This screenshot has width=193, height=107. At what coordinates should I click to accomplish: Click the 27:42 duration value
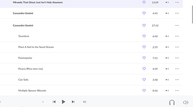click(155, 25)
